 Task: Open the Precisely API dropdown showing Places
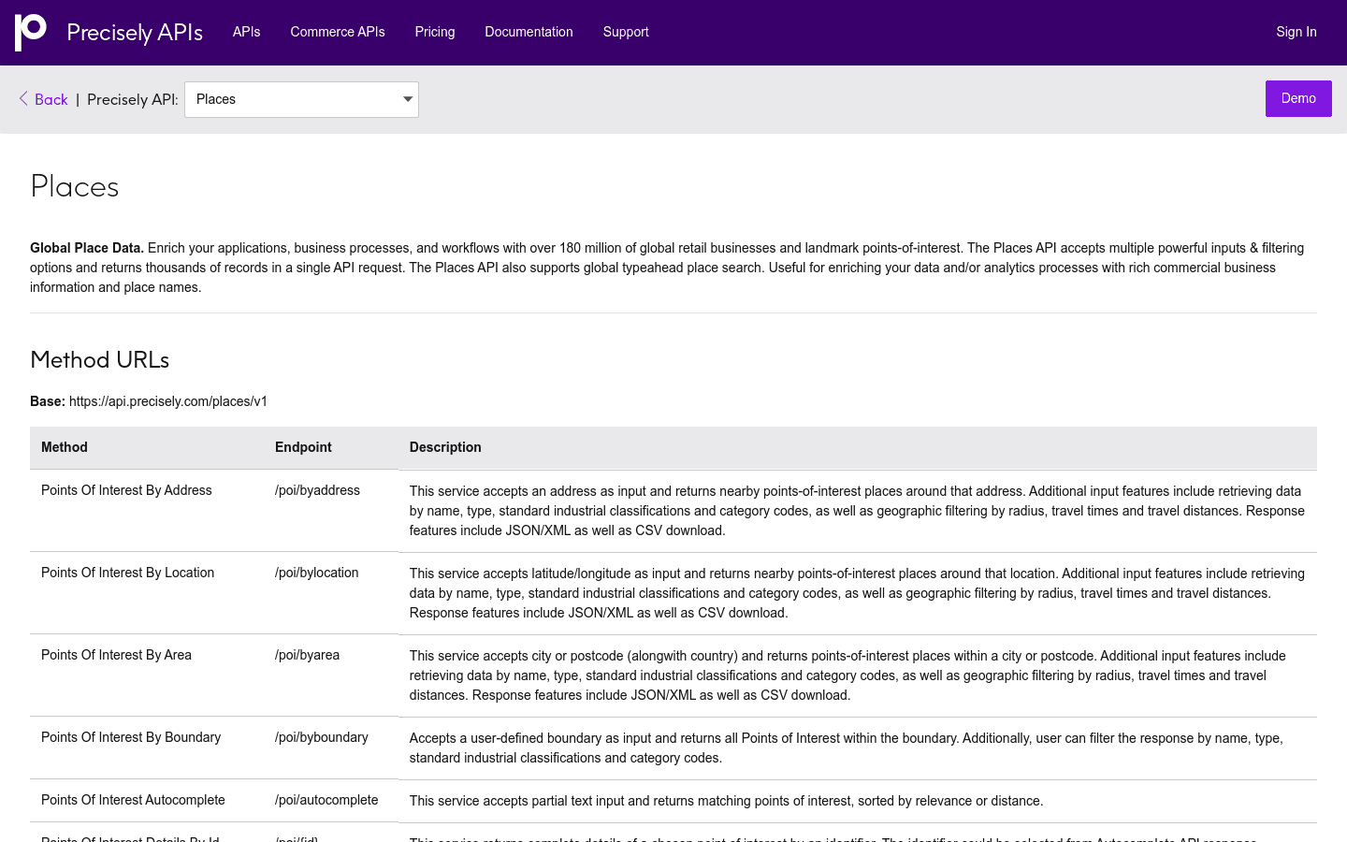(301, 99)
